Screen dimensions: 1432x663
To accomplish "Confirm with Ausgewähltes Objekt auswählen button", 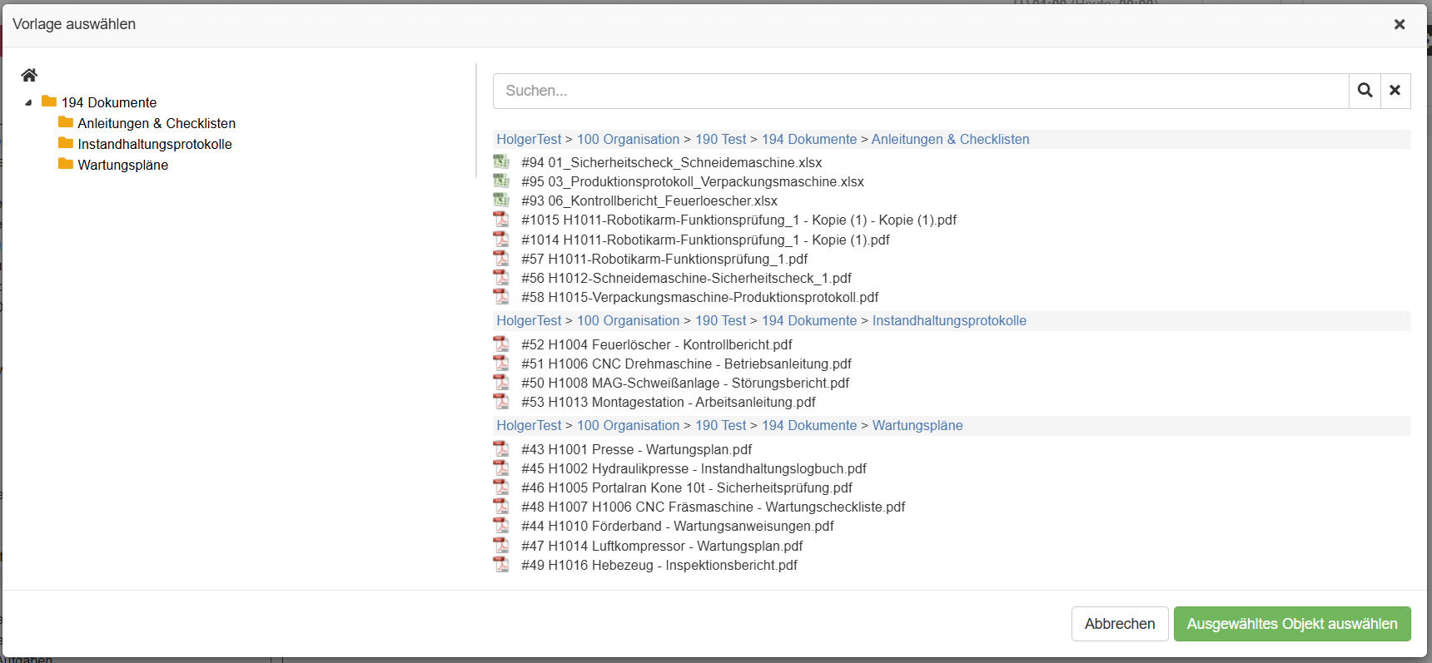I will pos(1291,624).
